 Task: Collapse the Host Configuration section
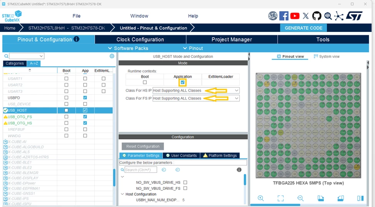click(122, 194)
